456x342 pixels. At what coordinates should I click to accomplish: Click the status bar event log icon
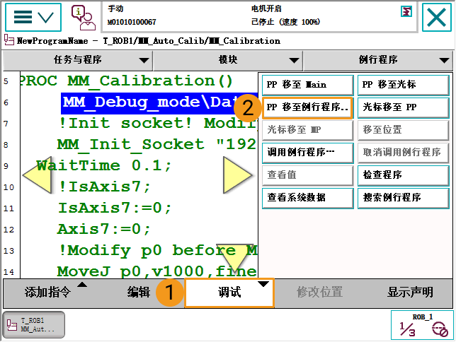click(x=406, y=12)
